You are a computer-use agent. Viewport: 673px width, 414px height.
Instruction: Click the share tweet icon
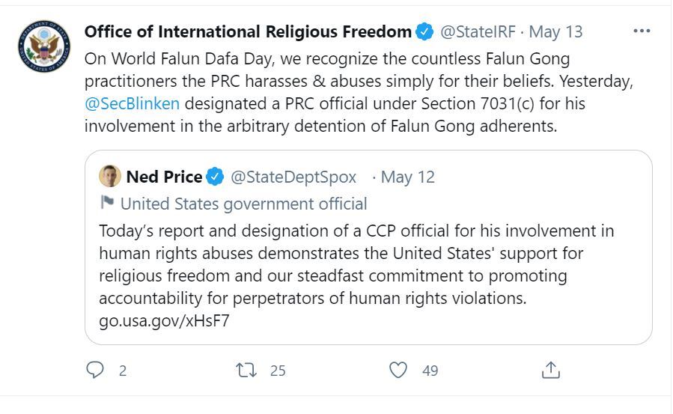pyautogui.click(x=550, y=370)
